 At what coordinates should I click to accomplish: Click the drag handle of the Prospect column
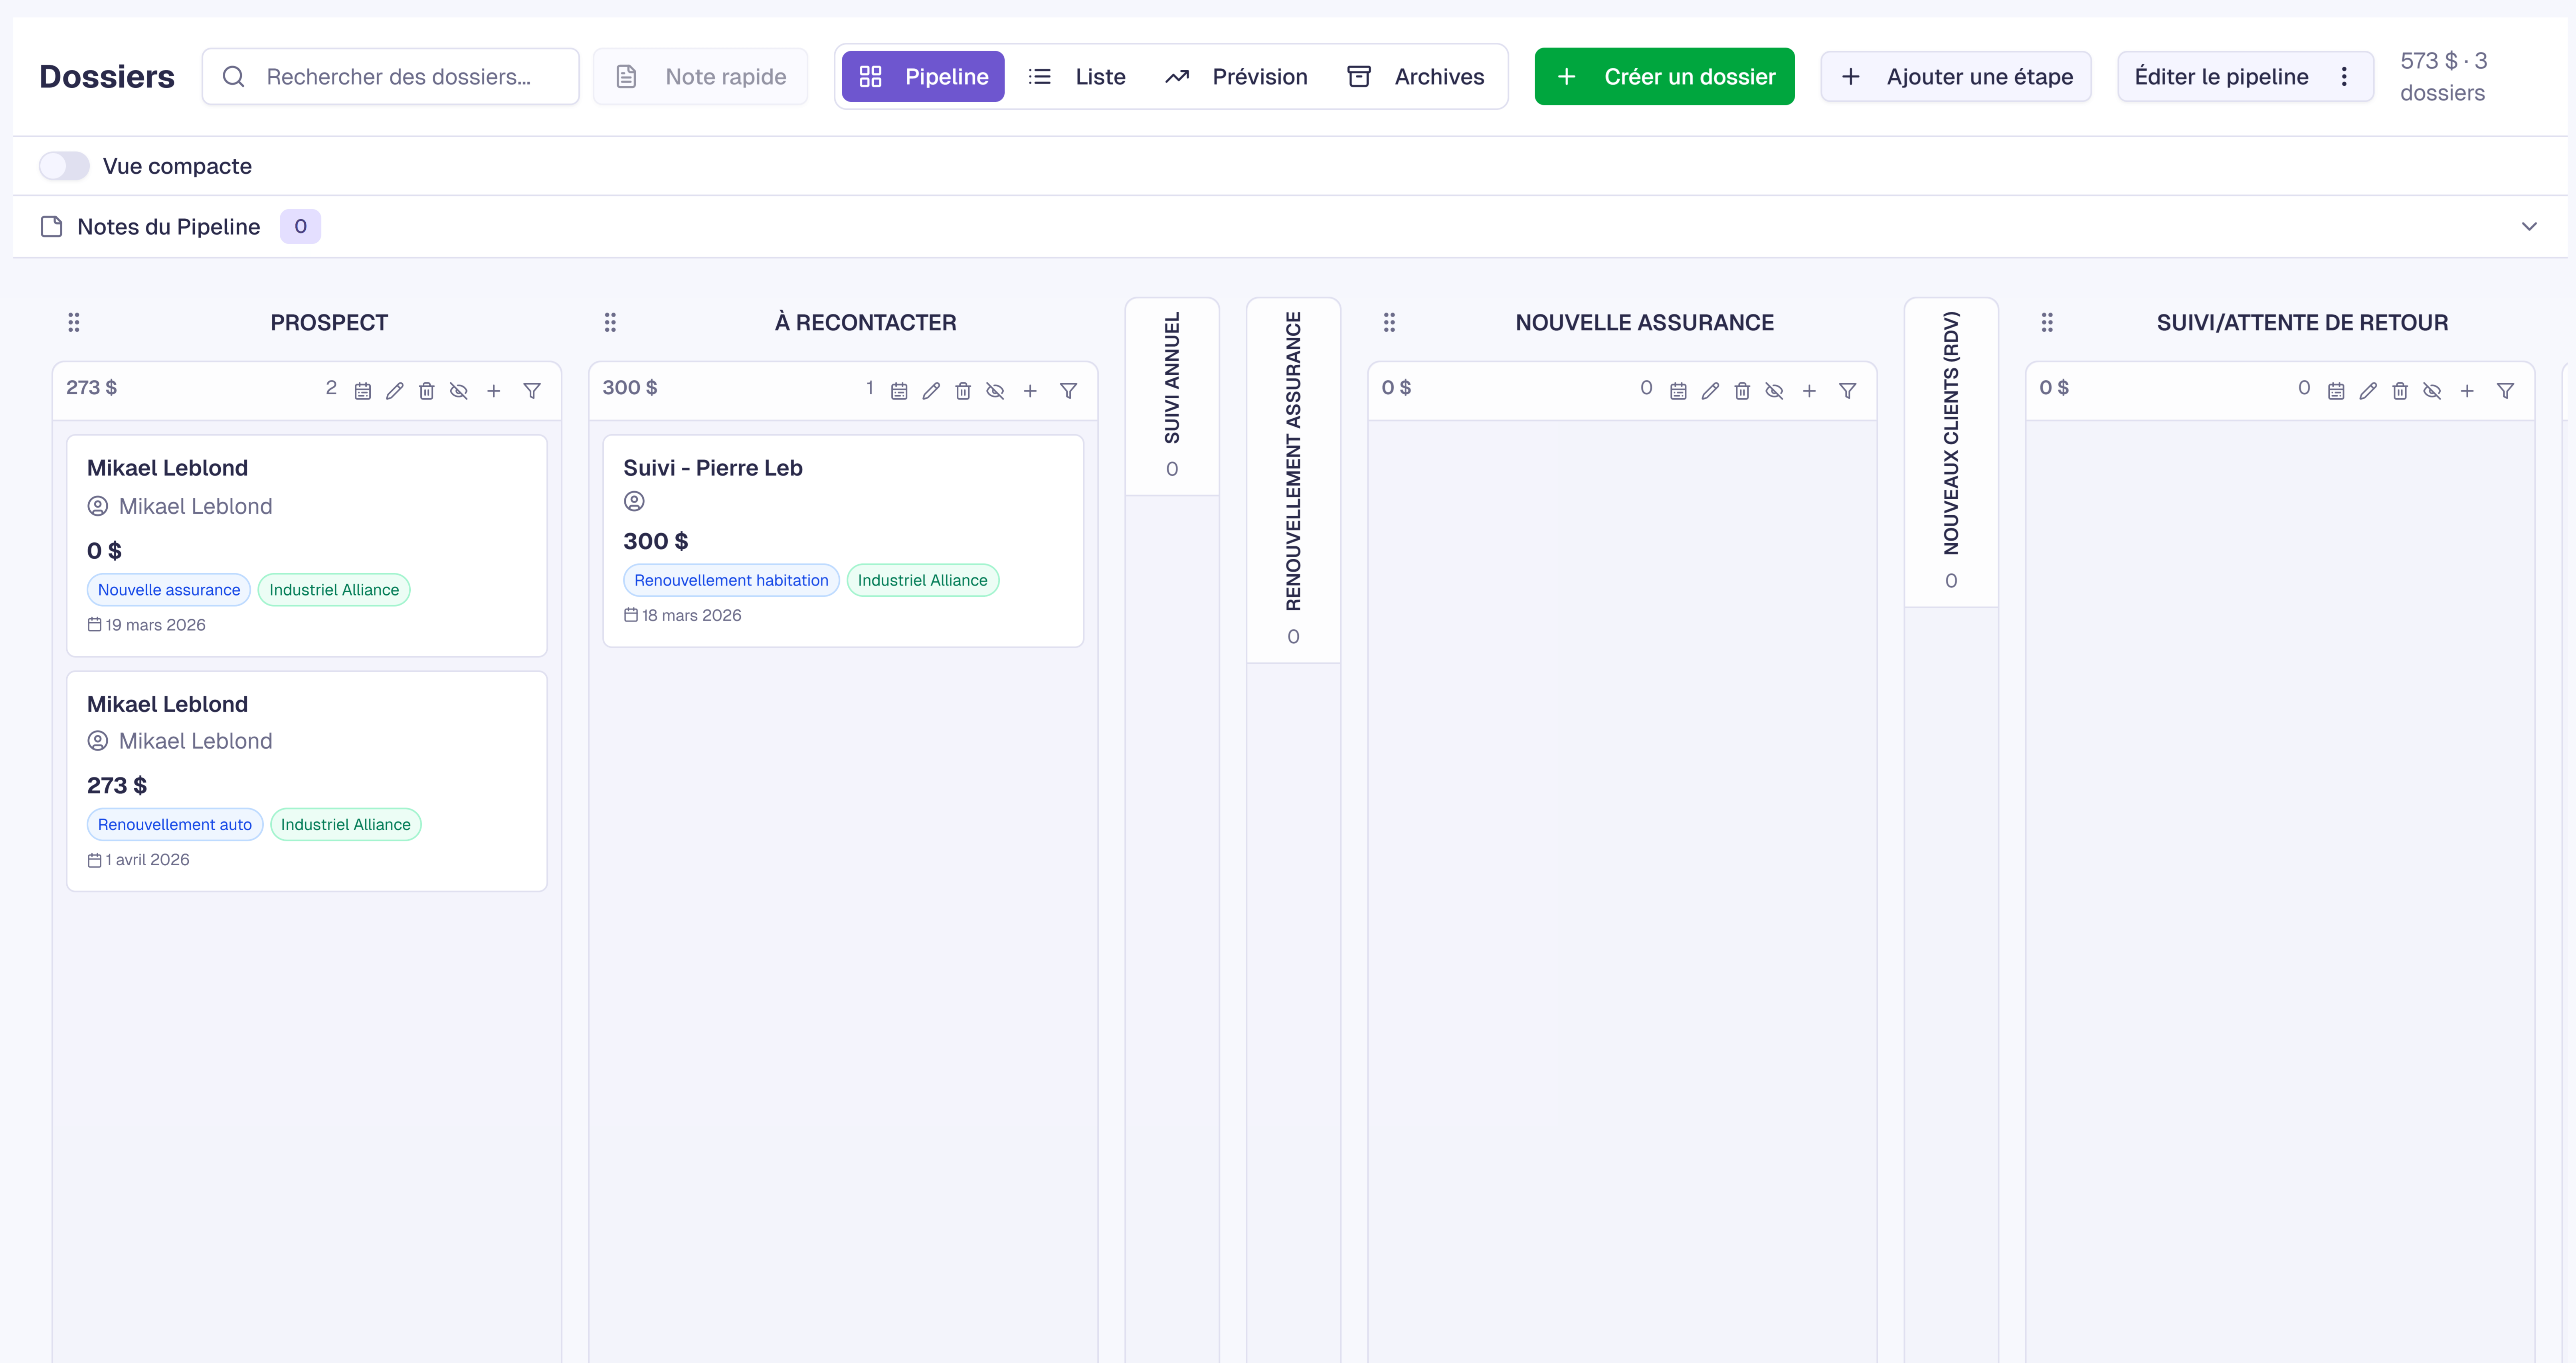(73, 322)
